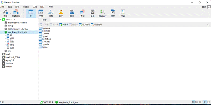Expand the 表 tables tree node
The image size is (211, 105).
click(x=5, y=35)
